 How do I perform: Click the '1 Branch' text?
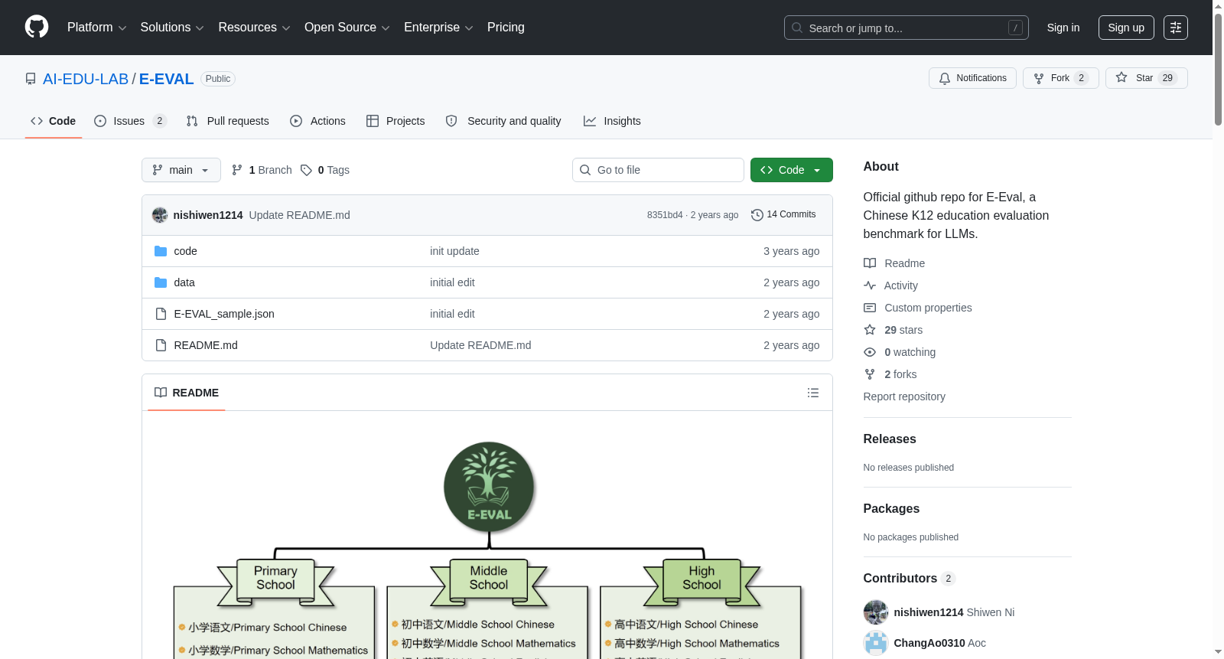point(271,170)
